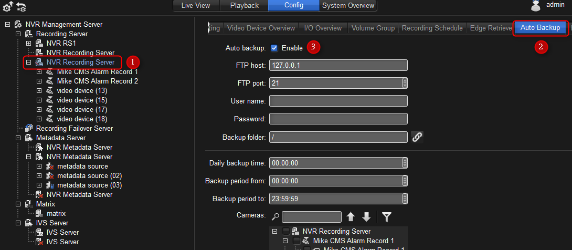Disable the Auto backup Enable checkbox
The height and width of the screenshot is (250, 572).
274,48
